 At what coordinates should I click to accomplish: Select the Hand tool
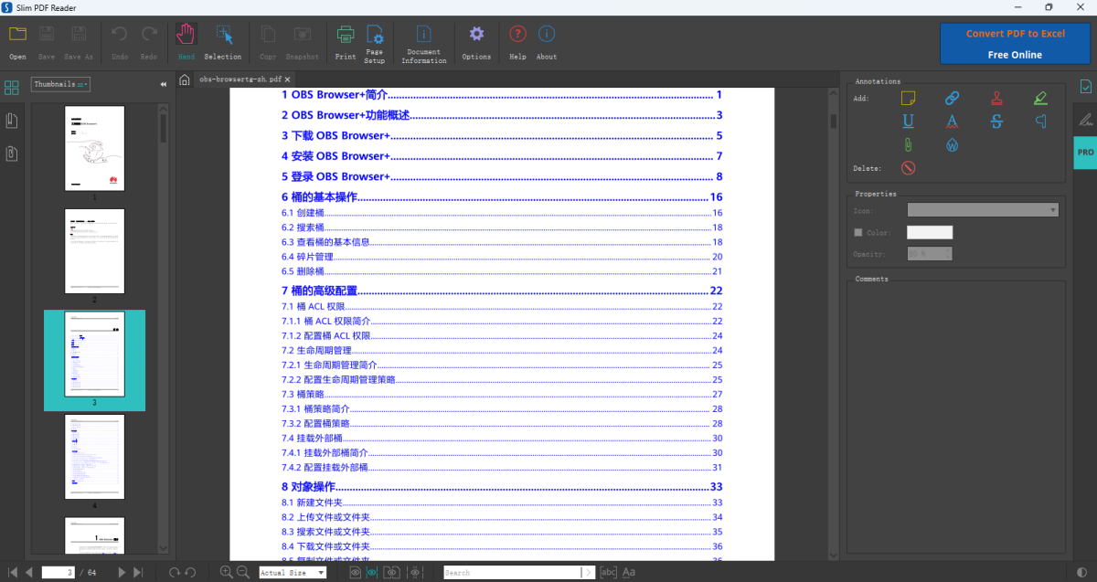(186, 42)
